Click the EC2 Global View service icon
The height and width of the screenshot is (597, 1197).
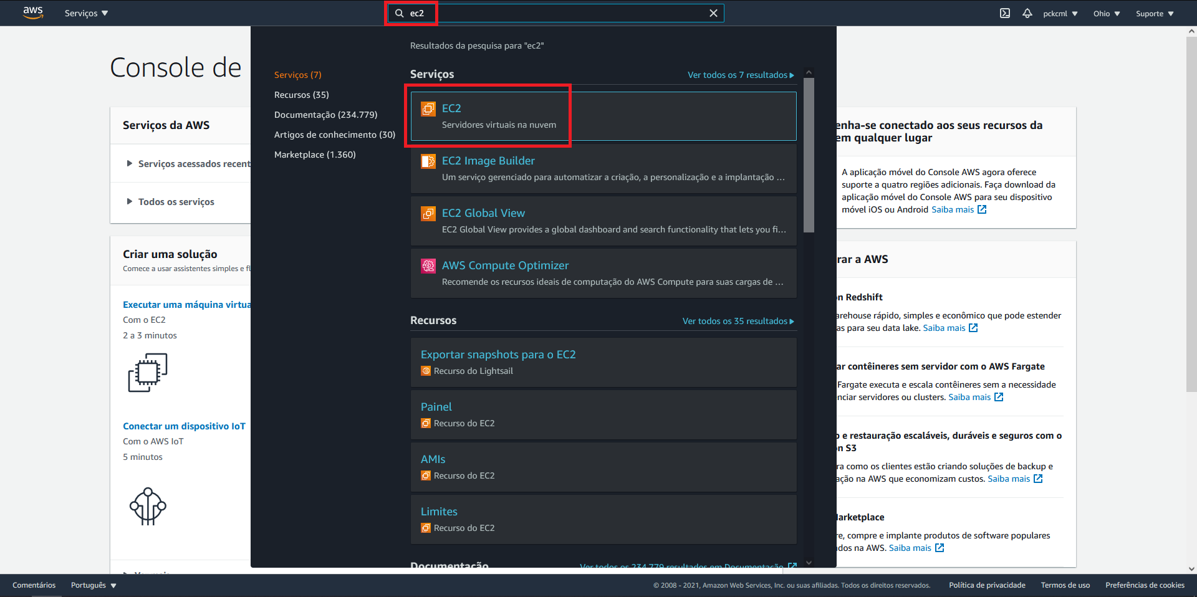(428, 213)
